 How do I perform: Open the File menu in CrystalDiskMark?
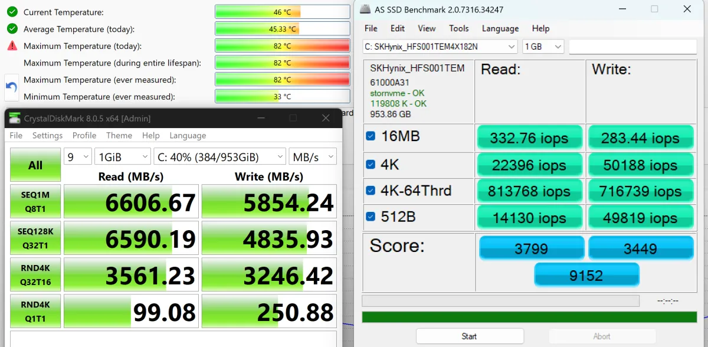tap(16, 136)
